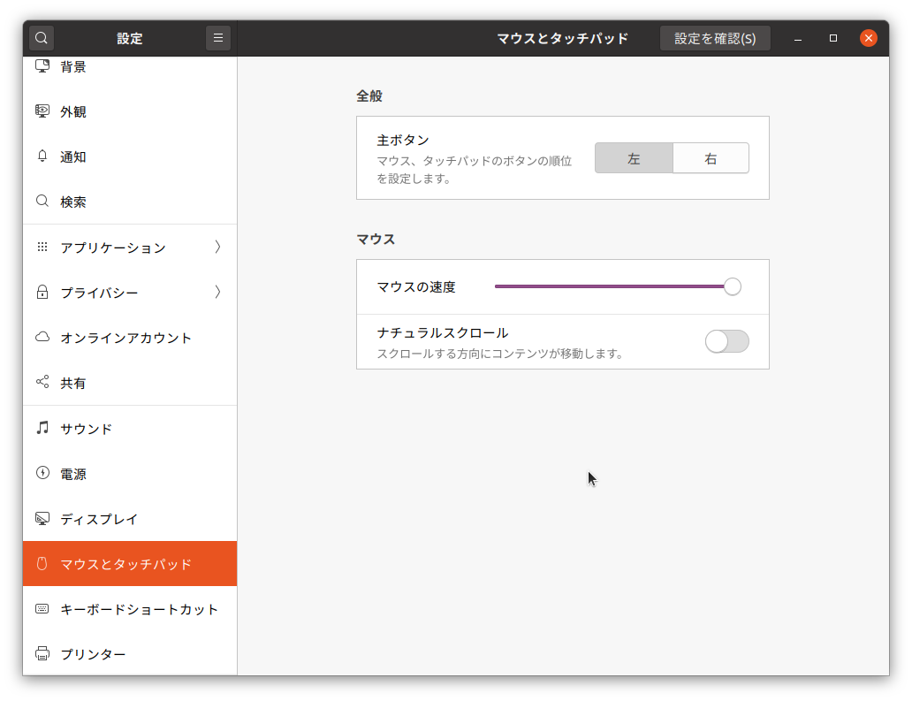Click the ナチュラルスクロール label text

coord(443,332)
